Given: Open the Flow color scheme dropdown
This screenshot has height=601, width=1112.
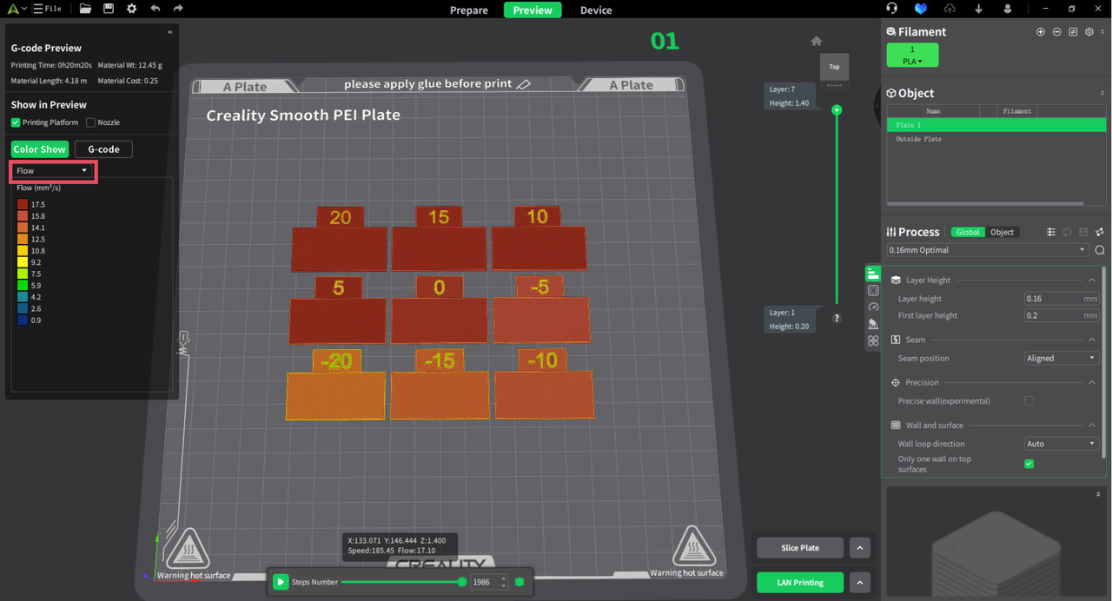Looking at the screenshot, I should (52, 171).
